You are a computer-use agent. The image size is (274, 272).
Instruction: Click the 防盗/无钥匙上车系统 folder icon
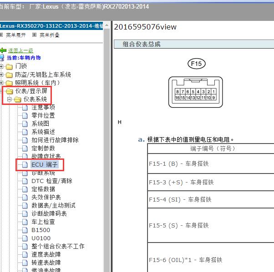coord(9,75)
